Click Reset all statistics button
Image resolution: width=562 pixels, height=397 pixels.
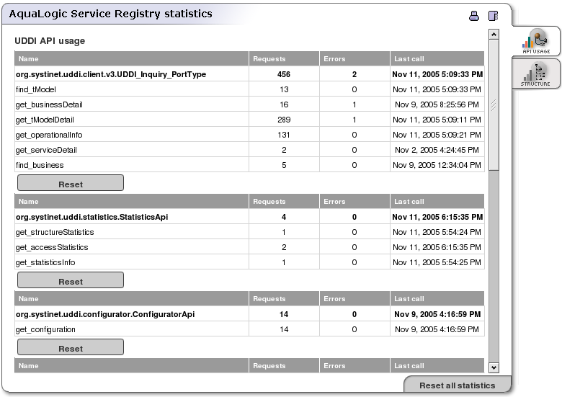[x=458, y=385]
